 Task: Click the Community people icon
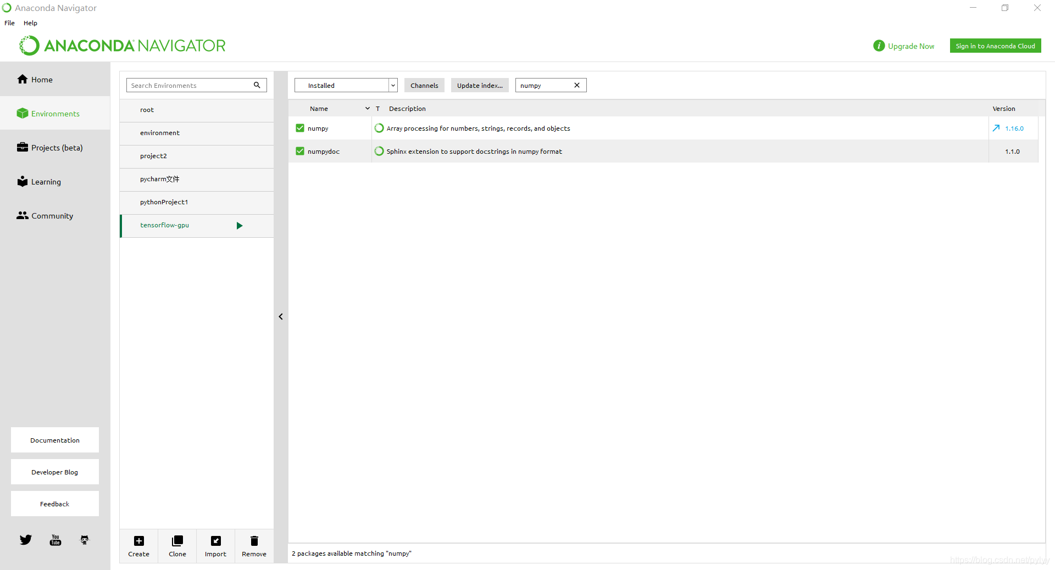coord(23,215)
